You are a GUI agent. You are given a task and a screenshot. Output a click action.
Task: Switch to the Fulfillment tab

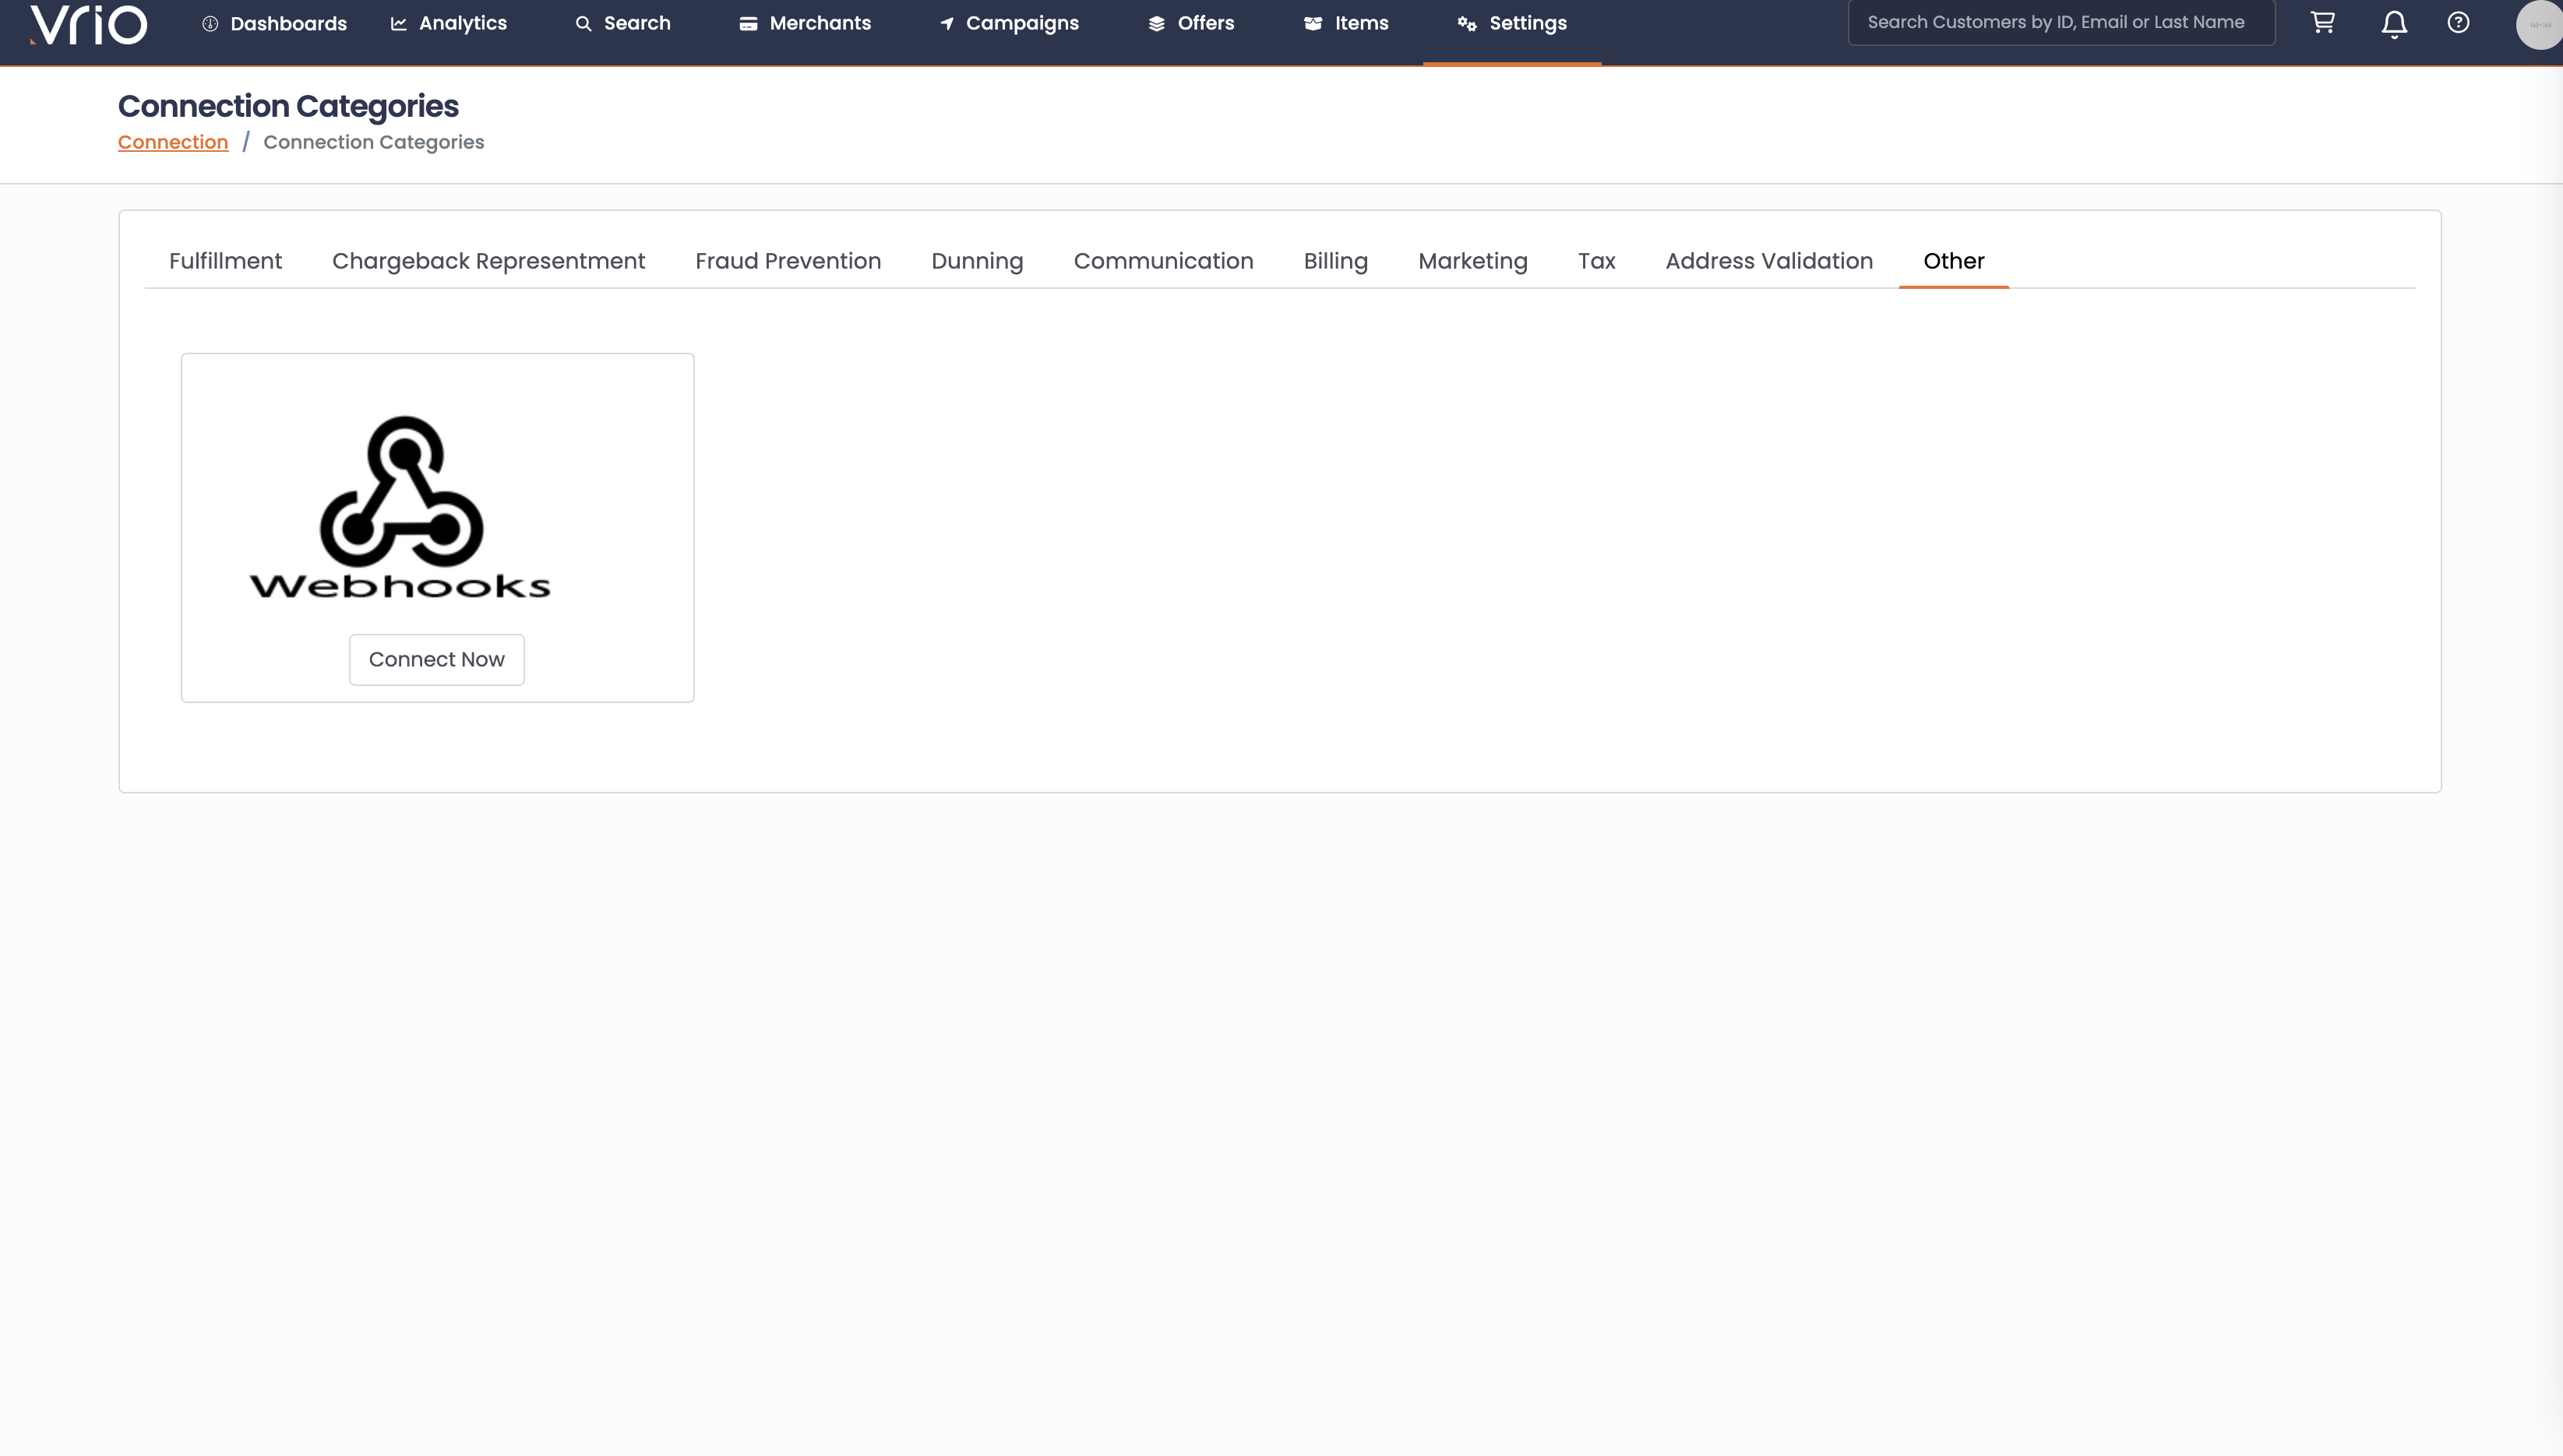(x=225, y=261)
